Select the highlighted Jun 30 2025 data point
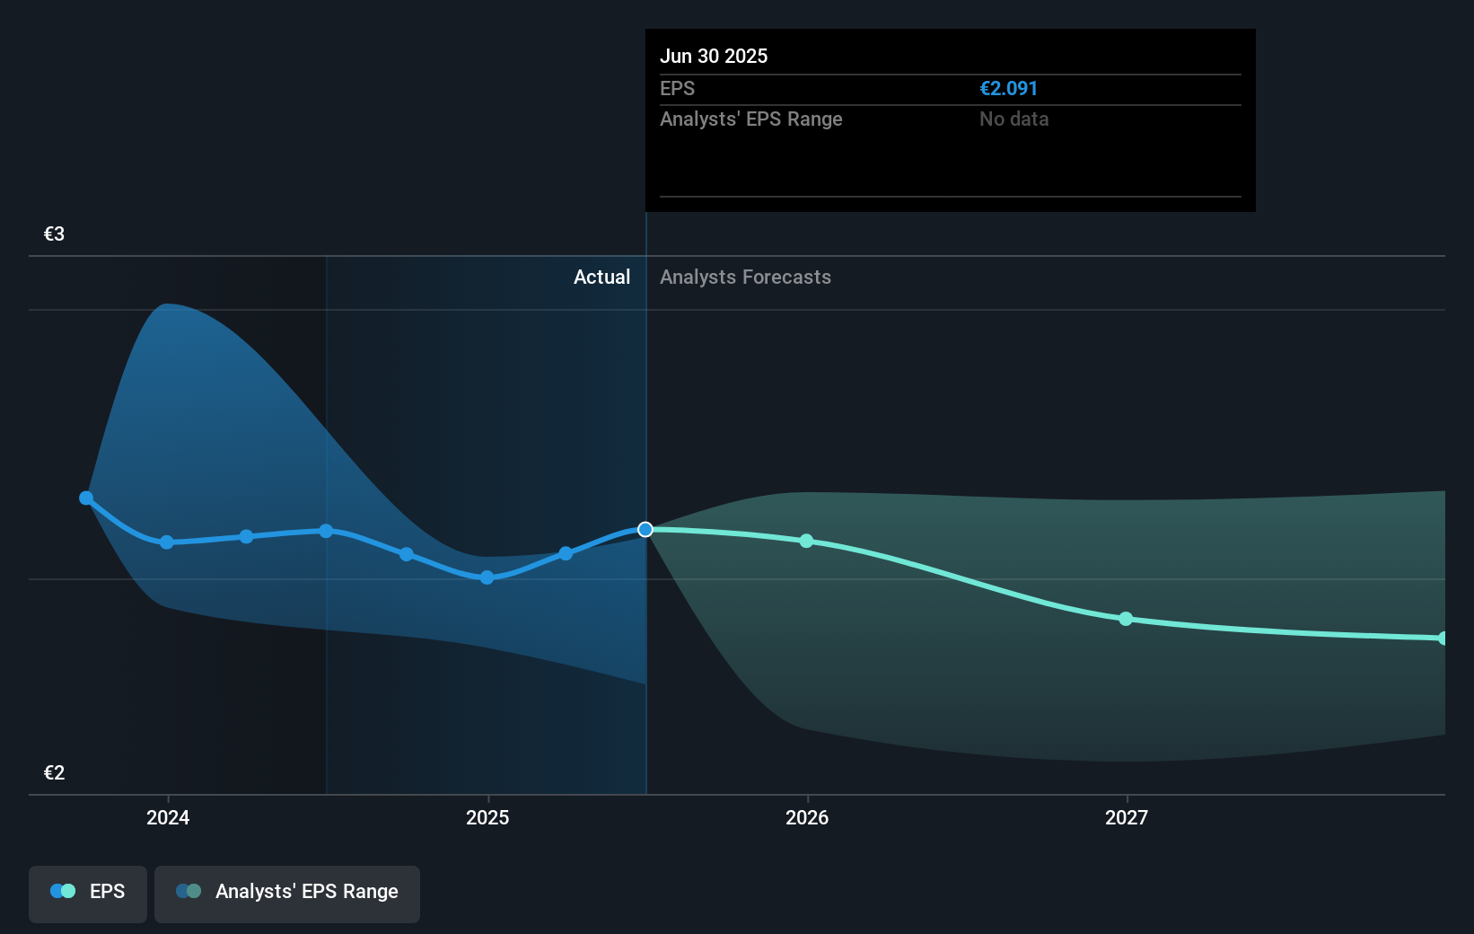Screen dimensions: 1474x934 (644, 530)
